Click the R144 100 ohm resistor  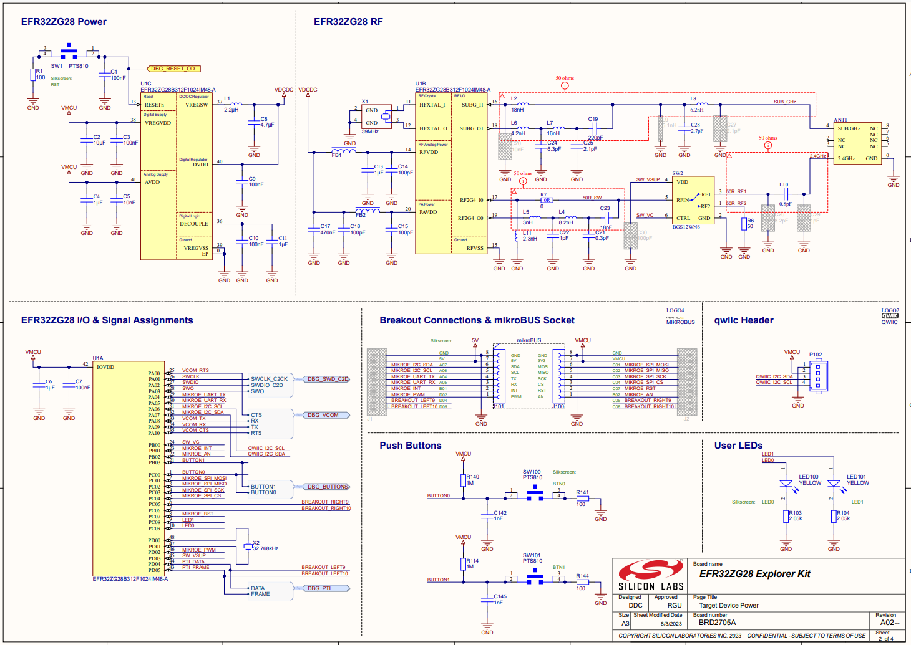click(x=583, y=582)
